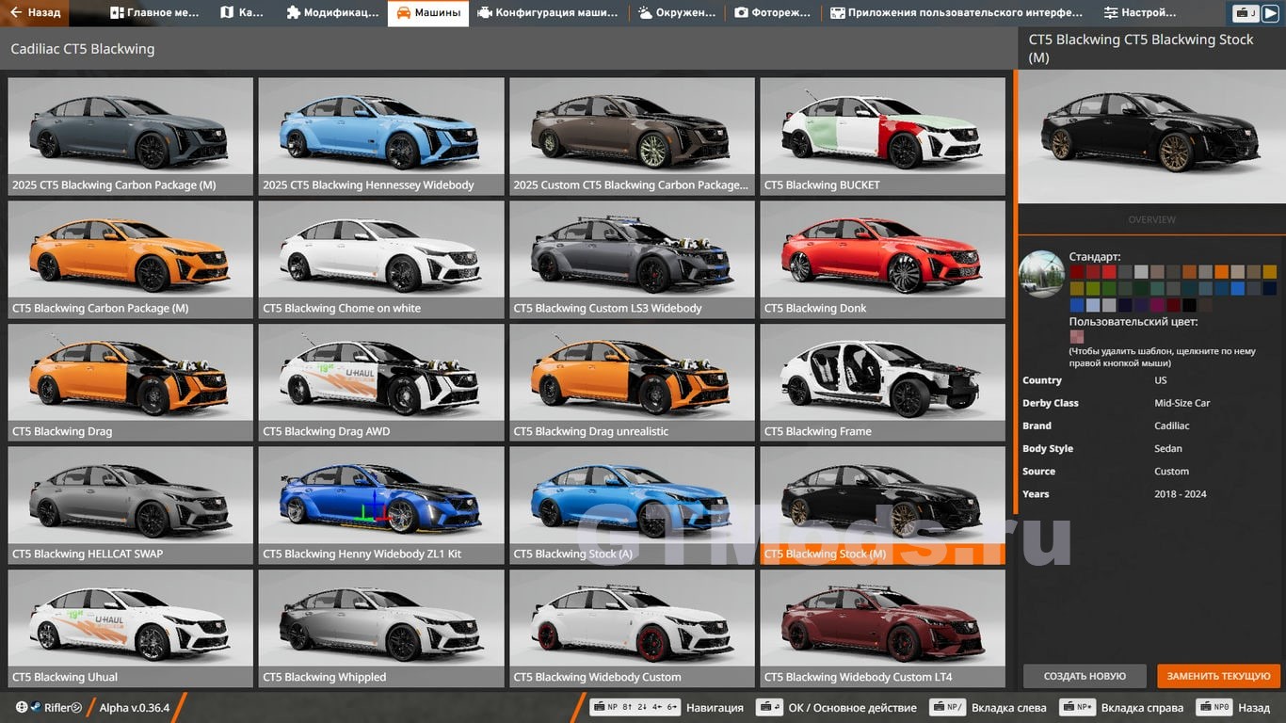Choose the CT5 Blackwing Donk configuration
This screenshot has height=723, width=1286.
pyautogui.click(x=883, y=259)
